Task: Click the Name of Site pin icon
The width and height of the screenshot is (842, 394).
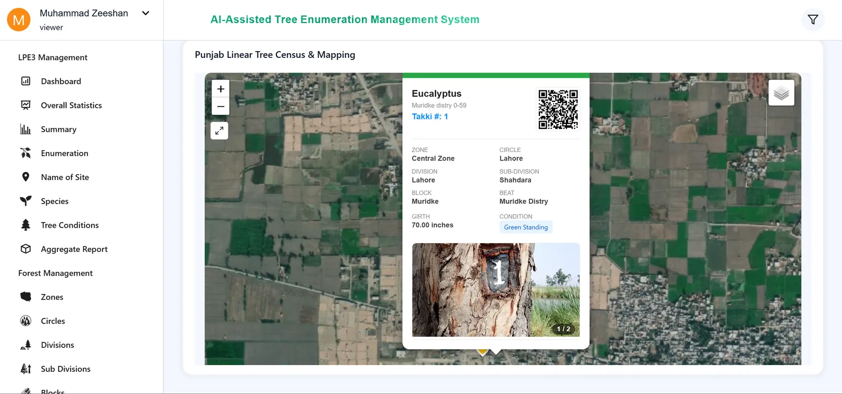Action: pyautogui.click(x=25, y=177)
